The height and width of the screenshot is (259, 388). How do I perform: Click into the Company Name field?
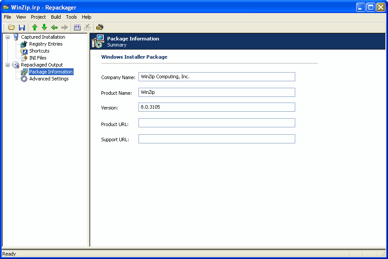216,77
